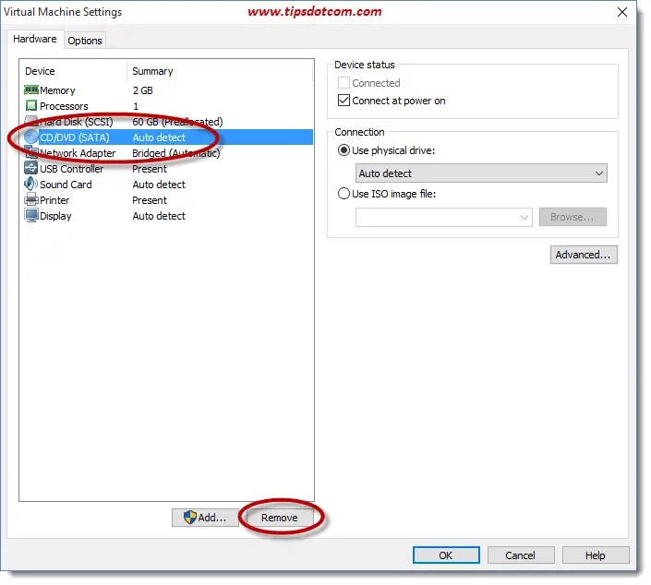Screen dimensions: 651x585
Task: Click the Cancel button
Action: point(521,555)
